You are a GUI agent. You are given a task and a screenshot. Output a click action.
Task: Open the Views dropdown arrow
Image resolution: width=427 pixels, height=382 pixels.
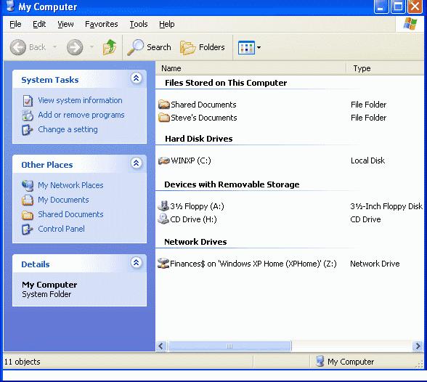tap(259, 48)
